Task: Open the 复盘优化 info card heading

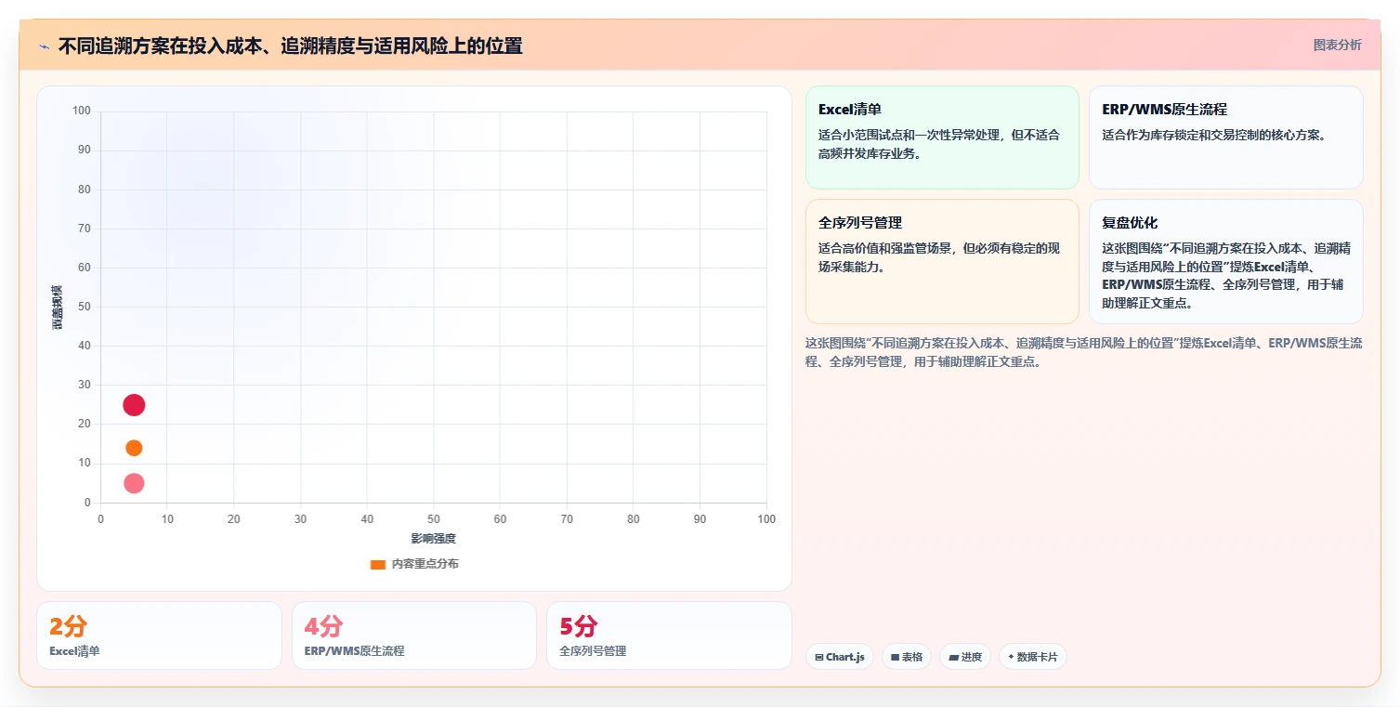Action: tap(1130, 223)
